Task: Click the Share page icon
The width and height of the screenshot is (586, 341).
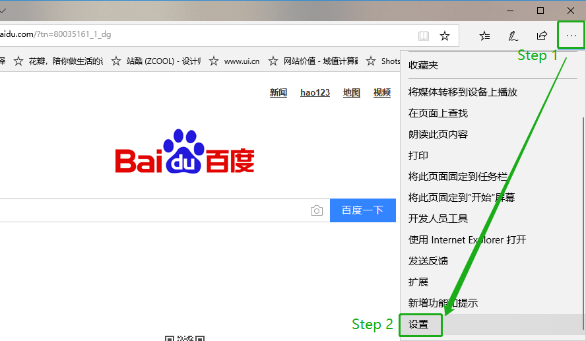Action: pos(542,36)
